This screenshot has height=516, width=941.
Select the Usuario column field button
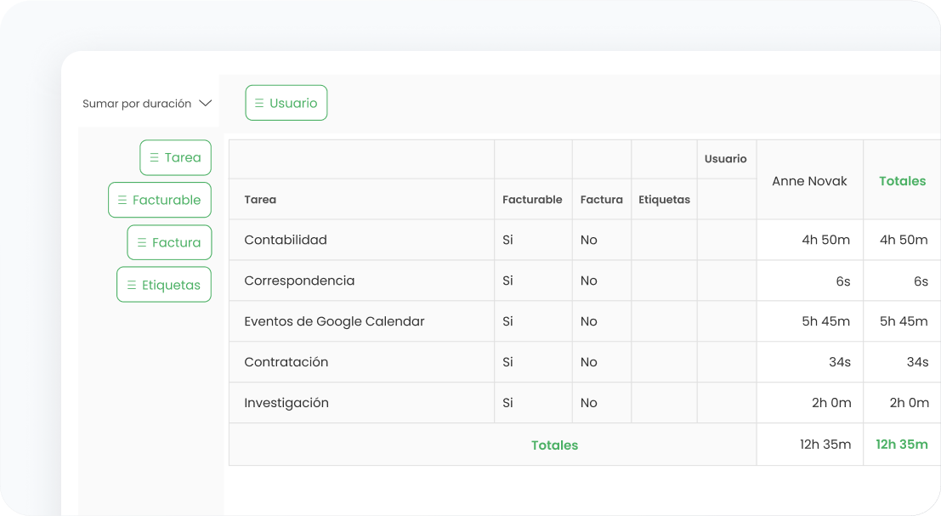point(286,103)
